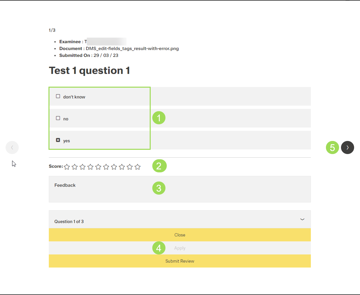Give the maximum ten-star score
The width and height of the screenshot is (360, 295).
(138, 167)
